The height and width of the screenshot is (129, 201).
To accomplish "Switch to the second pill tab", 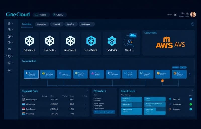I will click(42, 24).
